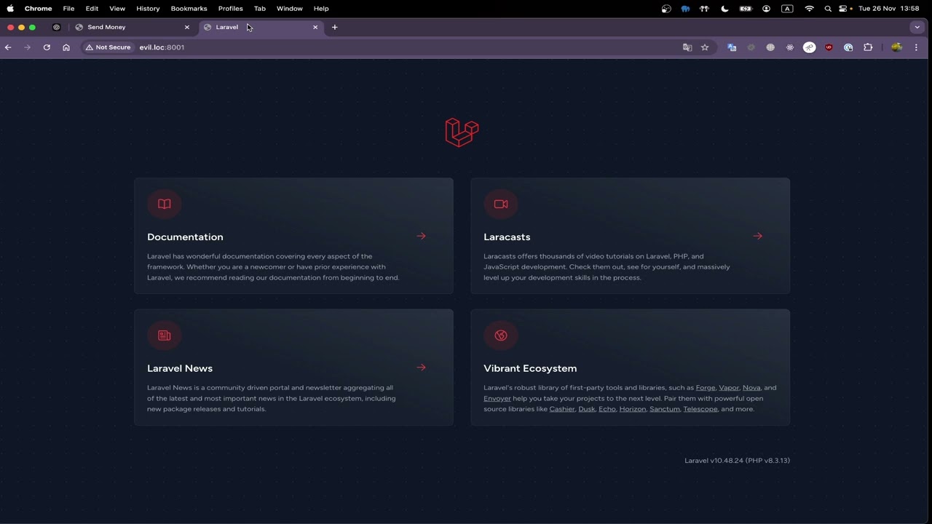The height and width of the screenshot is (524, 932).
Task: Click the Laracasts video camera icon
Action: [501, 204]
